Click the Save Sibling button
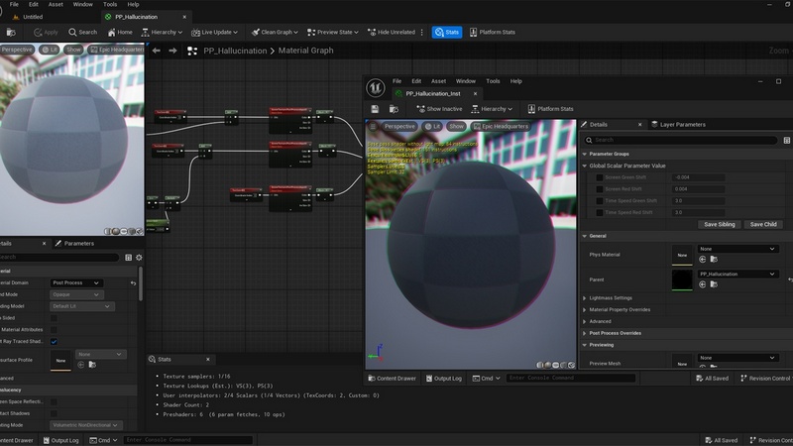Screen dimensions: 793x446 coord(719,225)
